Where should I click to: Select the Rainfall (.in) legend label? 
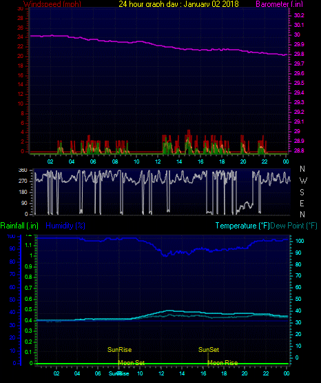click(19, 226)
